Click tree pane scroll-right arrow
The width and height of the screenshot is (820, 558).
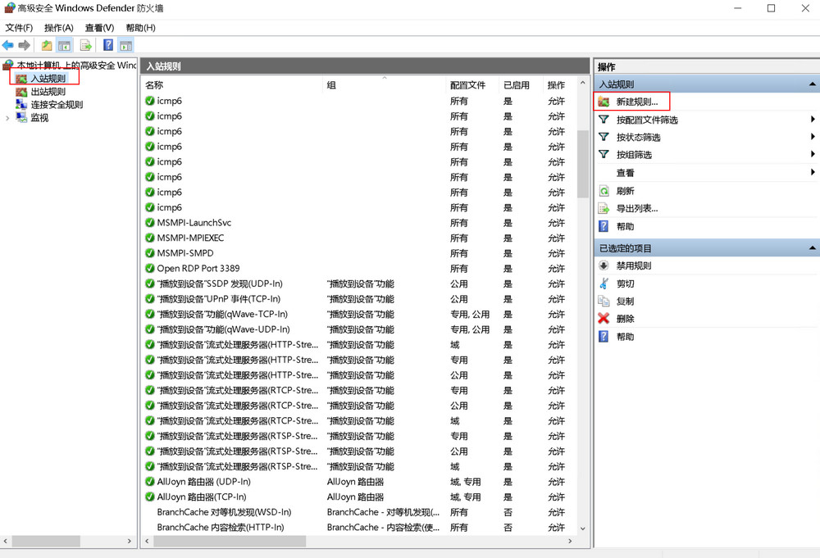click(x=130, y=542)
